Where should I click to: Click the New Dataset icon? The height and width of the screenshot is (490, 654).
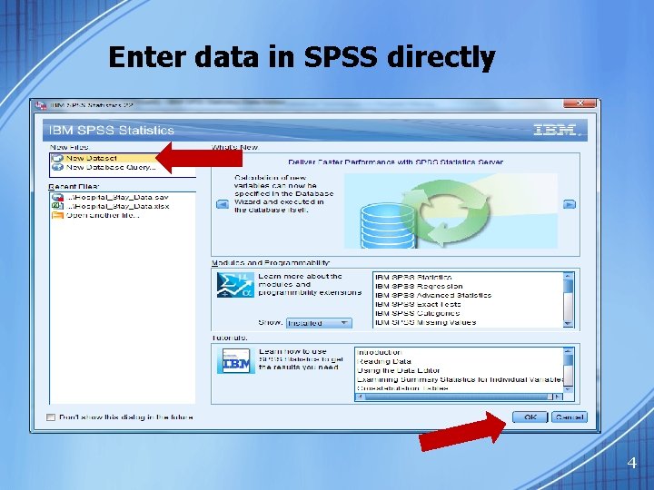(57, 158)
